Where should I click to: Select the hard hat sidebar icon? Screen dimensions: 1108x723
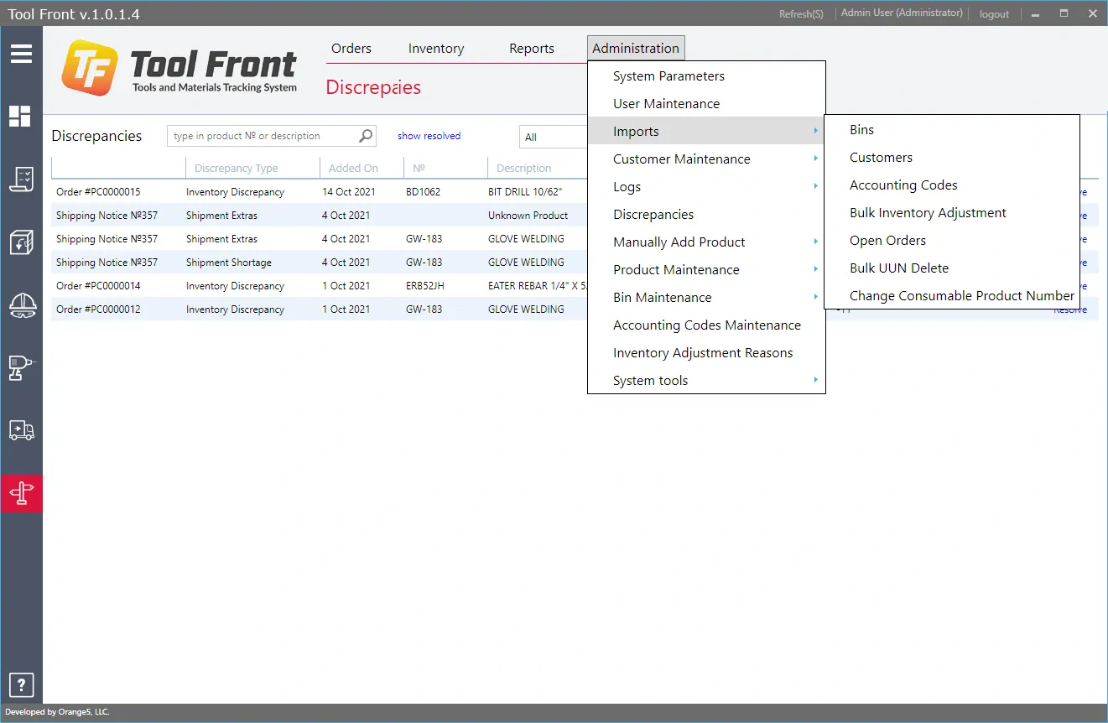point(21,304)
